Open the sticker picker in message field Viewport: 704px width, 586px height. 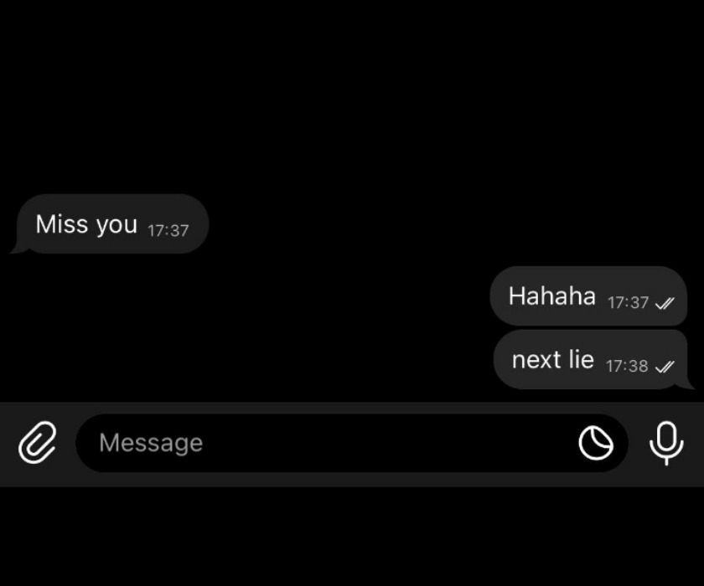(x=596, y=443)
